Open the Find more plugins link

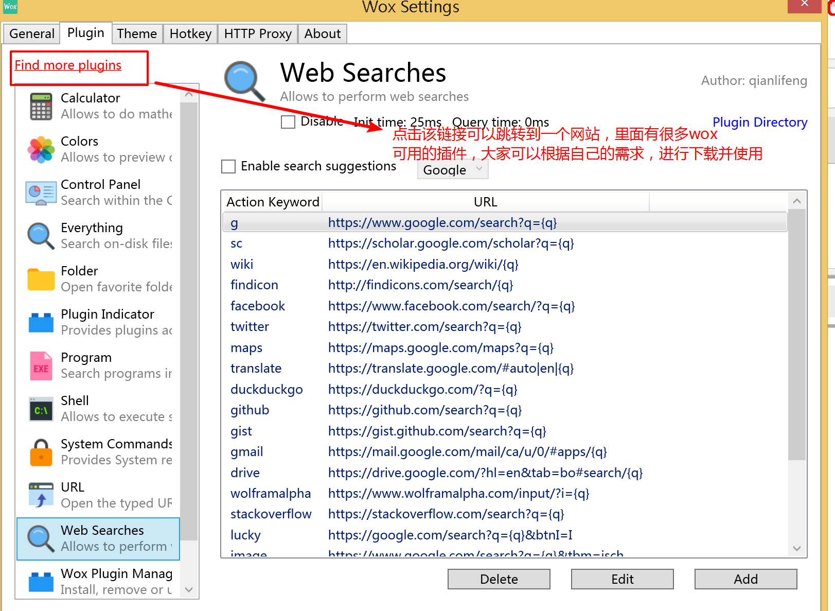coord(68,65)
